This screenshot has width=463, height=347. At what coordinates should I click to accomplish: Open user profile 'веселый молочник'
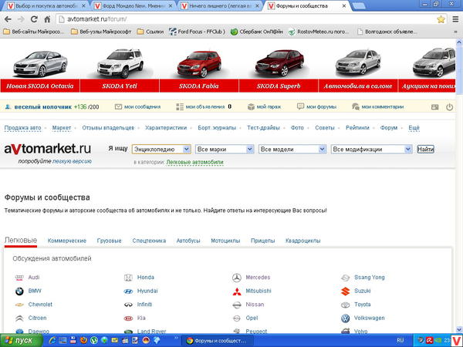pyautogui.click(x=42, y=107)
